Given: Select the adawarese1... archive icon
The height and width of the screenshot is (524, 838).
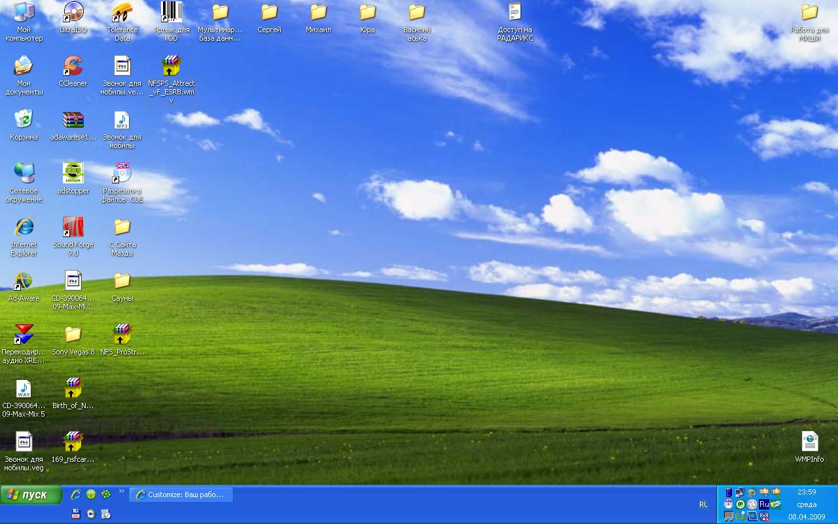Looking at the screenshot, I should [x=73, y=125].
